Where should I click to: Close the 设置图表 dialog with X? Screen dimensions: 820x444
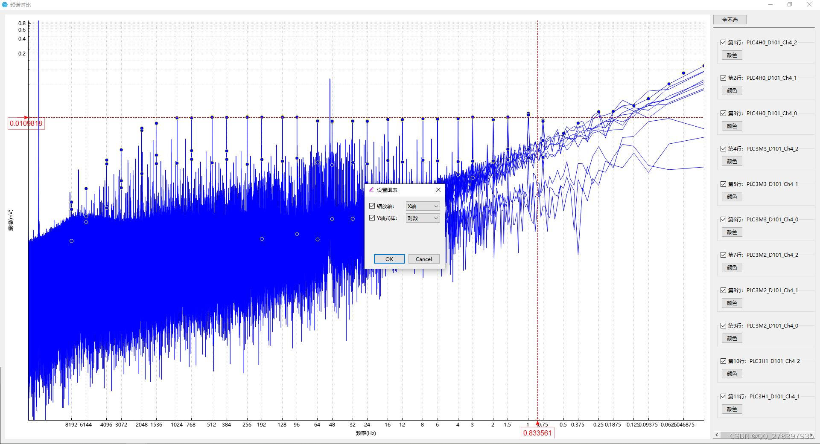tap(438, 190)
